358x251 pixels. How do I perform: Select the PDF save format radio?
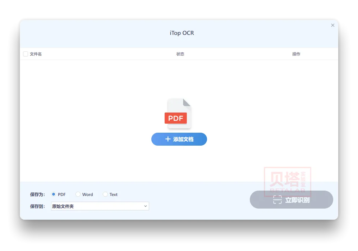[54, 194]
